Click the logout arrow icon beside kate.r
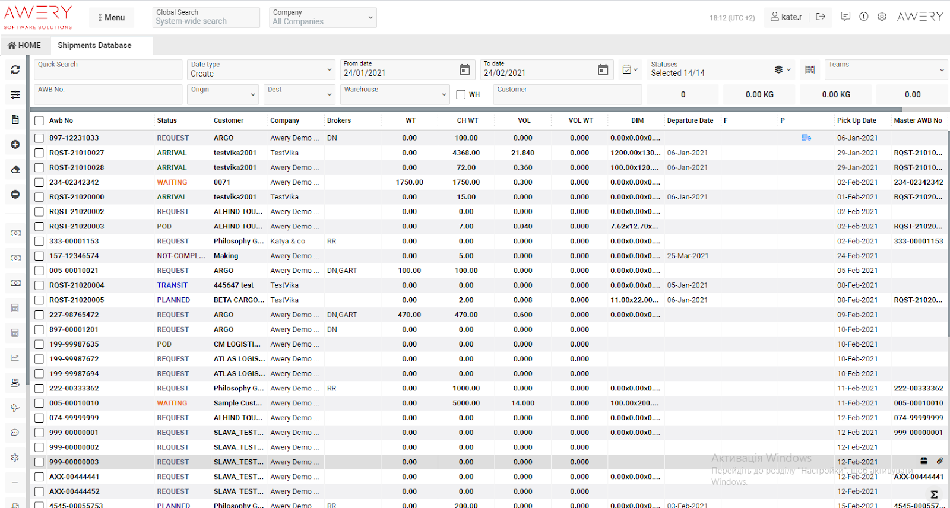The width and height of the screenshot is (950, 508). [x=821, y=17]
